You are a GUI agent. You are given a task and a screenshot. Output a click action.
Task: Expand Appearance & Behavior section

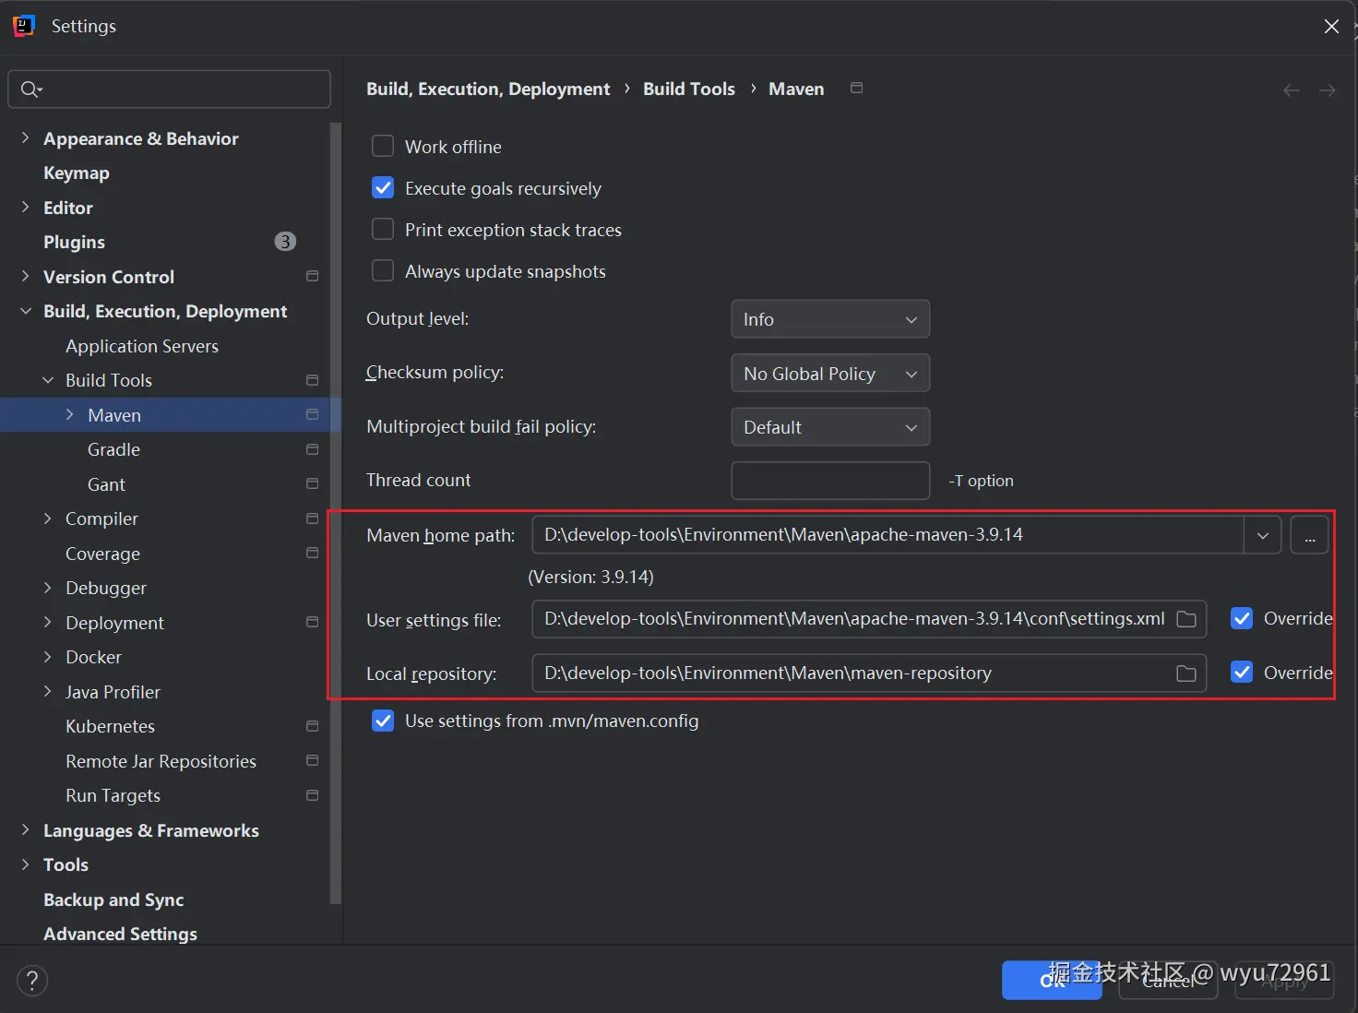pyautogui.click(x=25, y=137)
